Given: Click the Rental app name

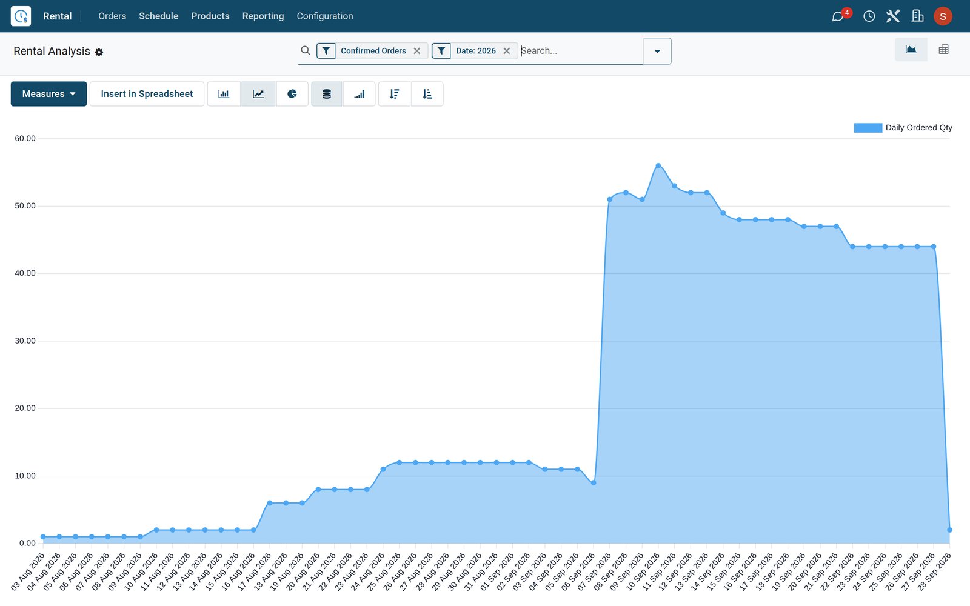Looking at the screenshot, I should tap(58, 16).
